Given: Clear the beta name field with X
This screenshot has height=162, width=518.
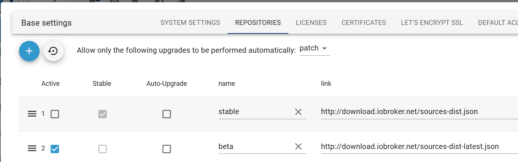Looking at the screenshot, I should click(x=298, y=146).
